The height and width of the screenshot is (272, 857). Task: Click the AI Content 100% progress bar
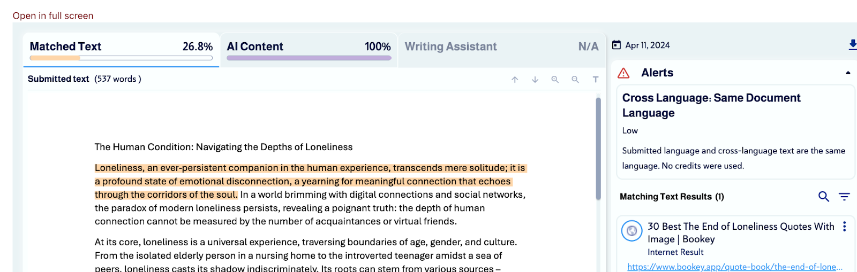coord(309,58)
